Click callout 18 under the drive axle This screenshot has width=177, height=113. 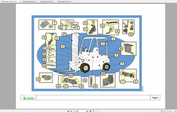pyautogui.click(x=58, y=86)
